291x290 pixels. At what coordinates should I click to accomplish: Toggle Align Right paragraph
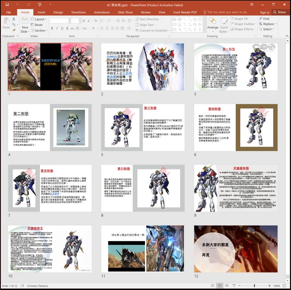point(112,28)
